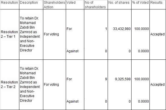Click the Tier 1 For voting cell
This screenshot has height=110, width=166.
[x=51, y=34]
